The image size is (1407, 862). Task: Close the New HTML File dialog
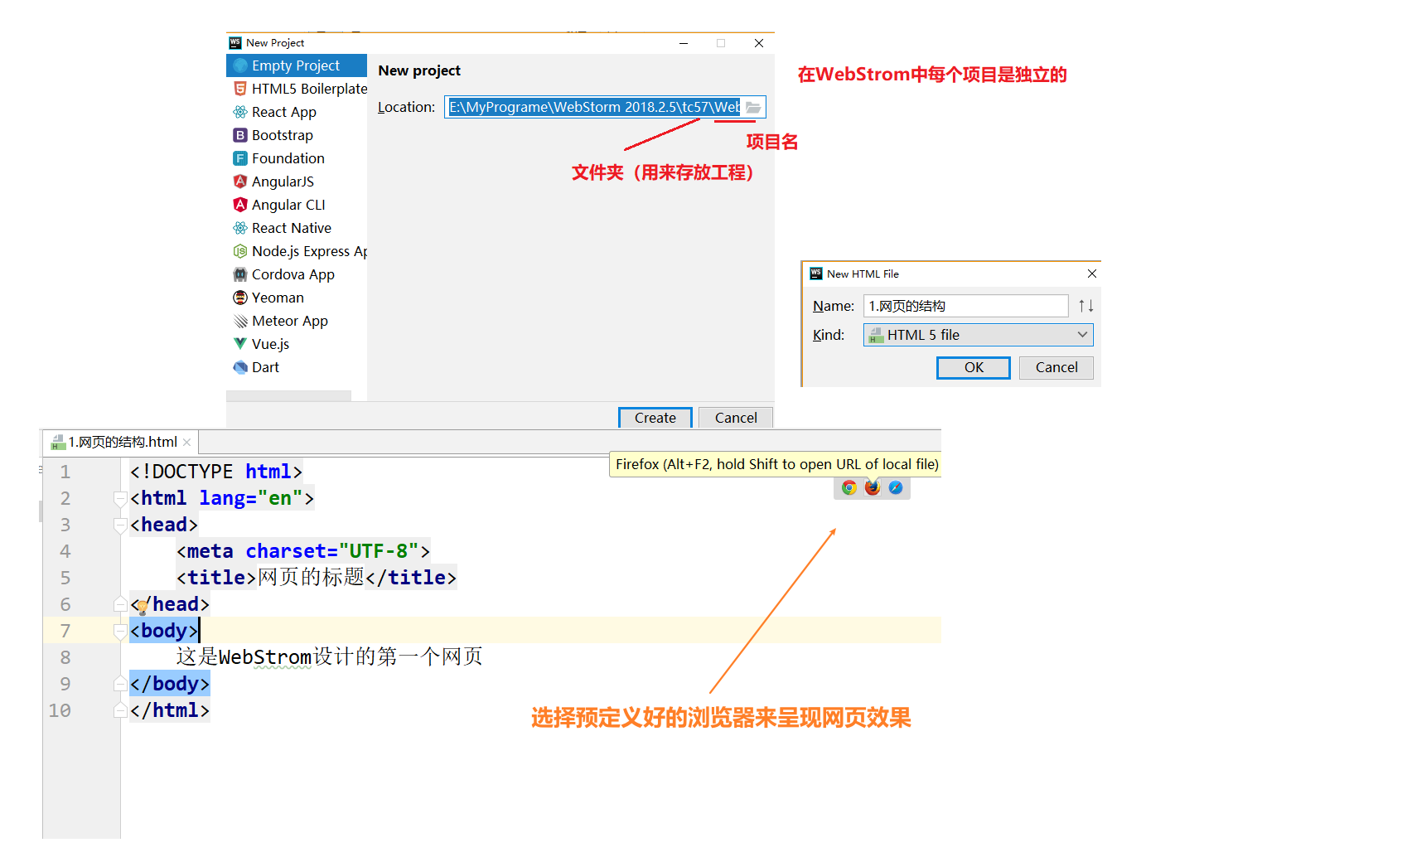1092,274
